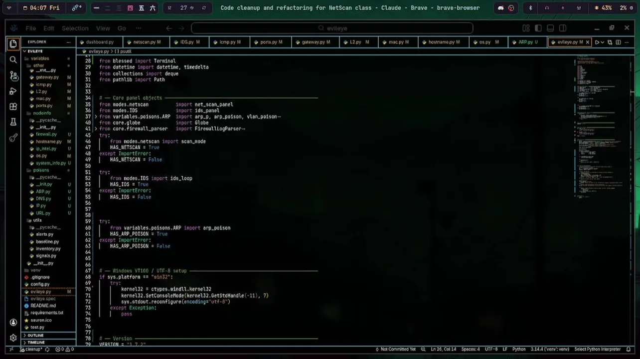The image size is (640, 359).
Task: Open the remote window indicator in status bar
Action: click(11, 349)
